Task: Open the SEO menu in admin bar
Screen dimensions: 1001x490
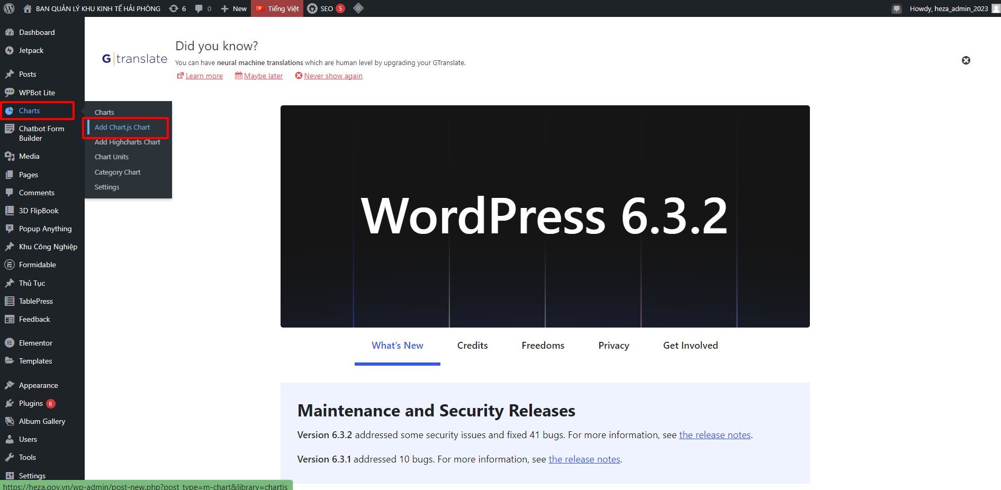Action: (x=326, y=8)
